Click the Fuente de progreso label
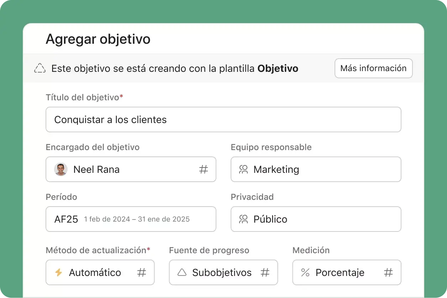The image size is (447, 298). (x=209, y=250)
